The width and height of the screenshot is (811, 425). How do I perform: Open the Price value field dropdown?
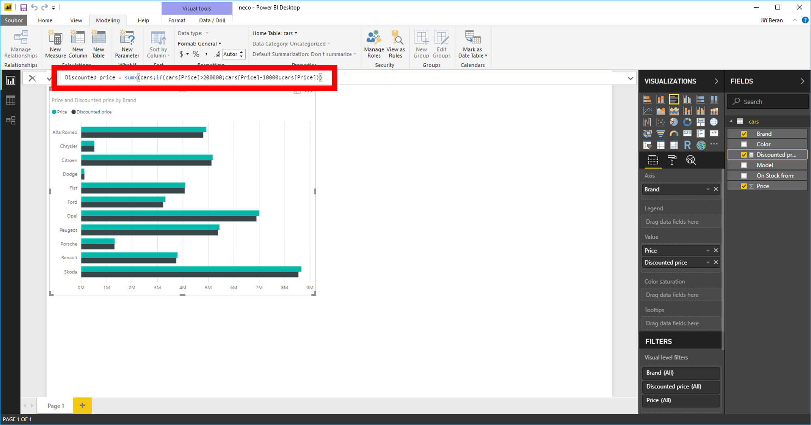[708, 250]
